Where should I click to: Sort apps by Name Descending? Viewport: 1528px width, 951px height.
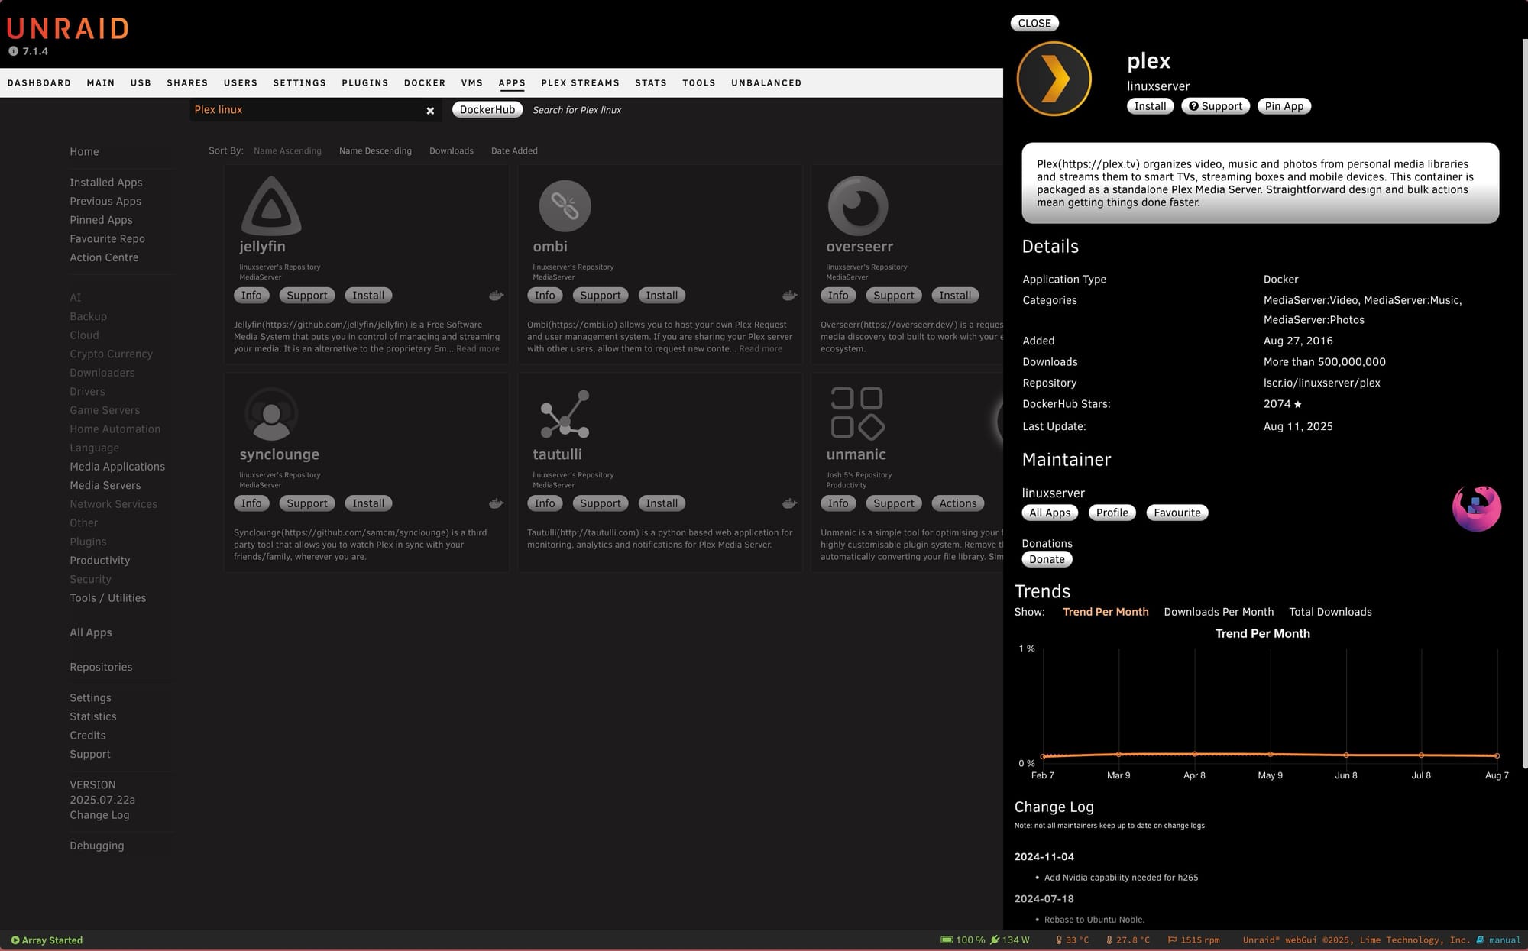[375, 151]
